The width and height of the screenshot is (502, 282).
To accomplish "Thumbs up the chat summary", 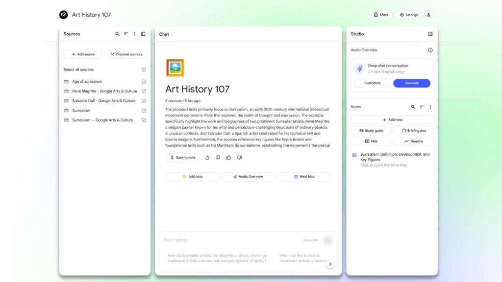I will click(228, 158).
